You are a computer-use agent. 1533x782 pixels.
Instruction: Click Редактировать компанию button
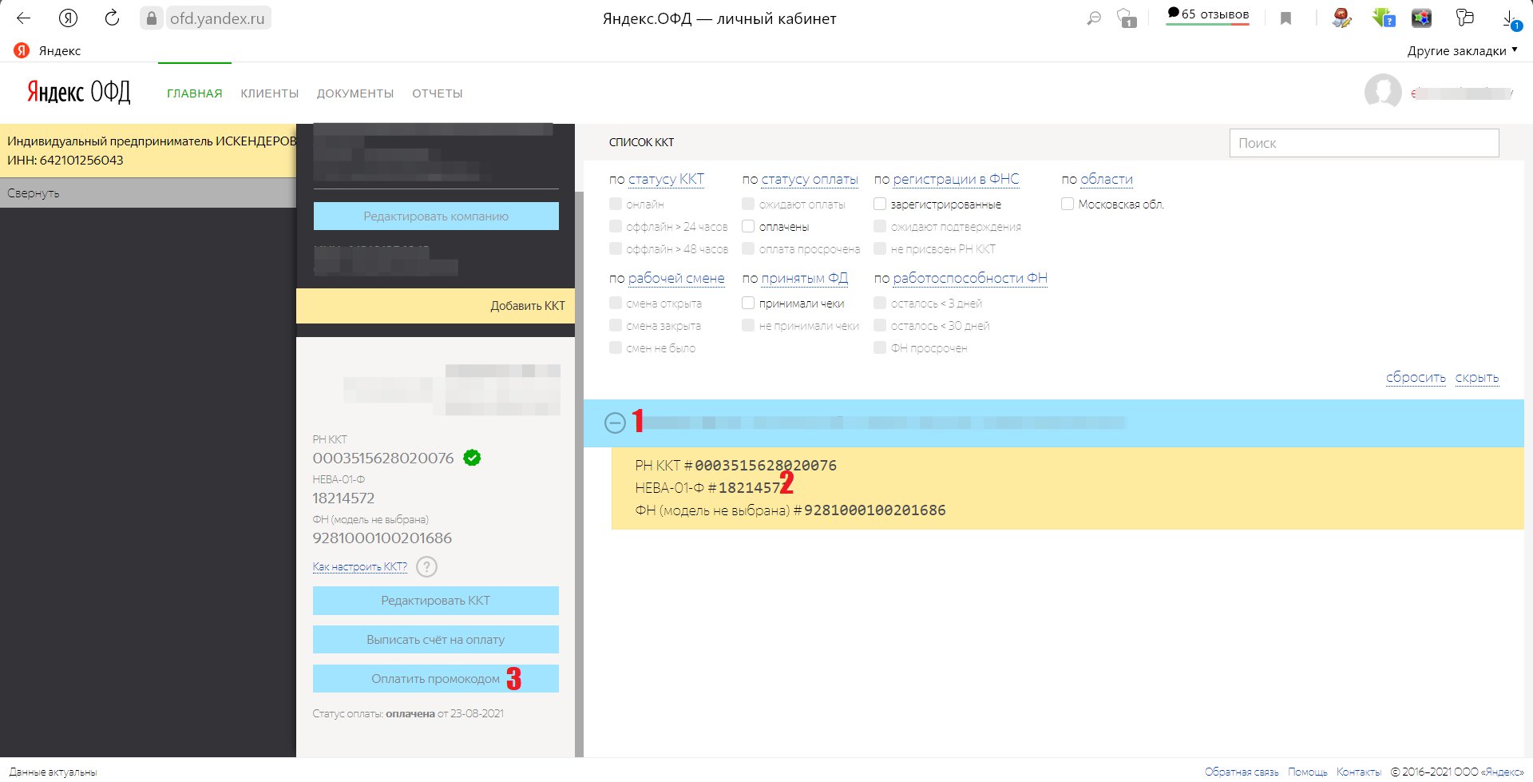pyautogui.click(x=436, y=216)
